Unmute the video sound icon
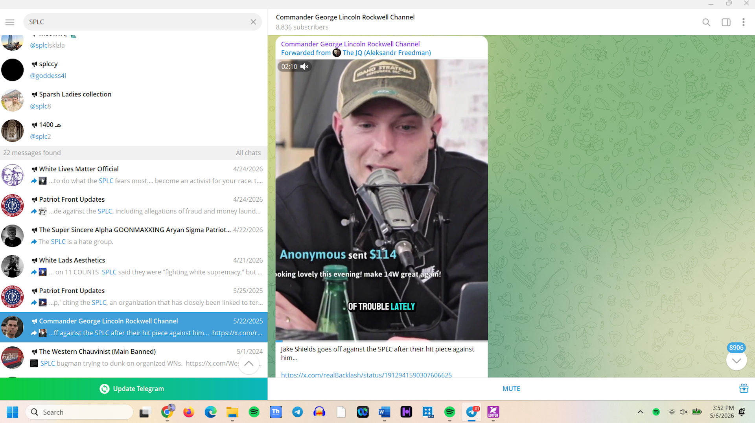This screenshot has height=423, width=755. point(304,67)
